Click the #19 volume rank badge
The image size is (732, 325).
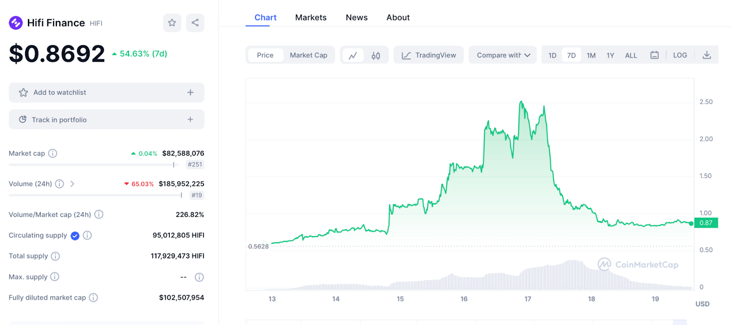pyautogui.click(x=197, y=195)
